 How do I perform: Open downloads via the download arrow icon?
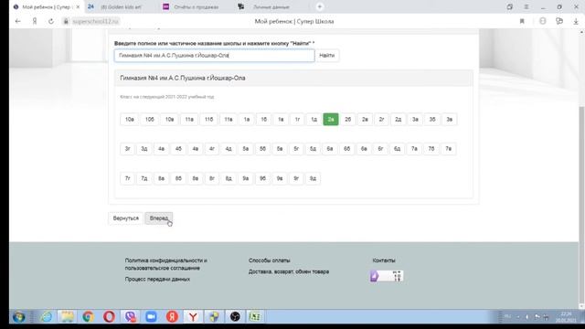pyautogui.click(x=576, y=21)
